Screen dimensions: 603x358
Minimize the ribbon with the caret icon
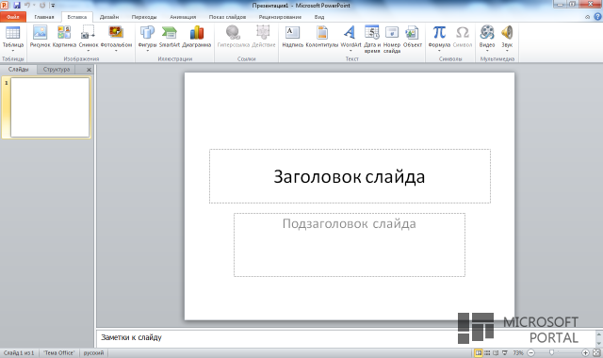coord(587,17)
